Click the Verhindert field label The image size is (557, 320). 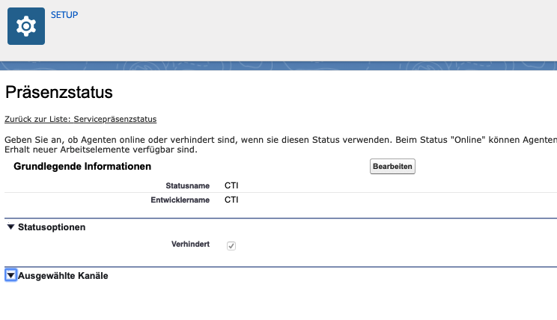[x=190, y=244]
